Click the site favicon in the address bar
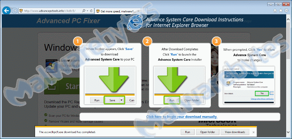Screen dimensions: 292x139 click(21, 11)
